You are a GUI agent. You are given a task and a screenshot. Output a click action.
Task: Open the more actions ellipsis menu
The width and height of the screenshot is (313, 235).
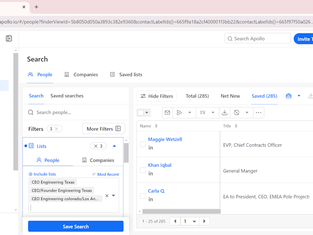pos(259,112)
